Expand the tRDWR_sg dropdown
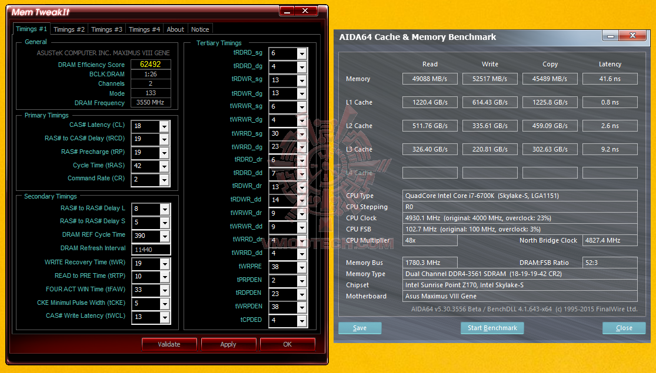 (302, 80)
